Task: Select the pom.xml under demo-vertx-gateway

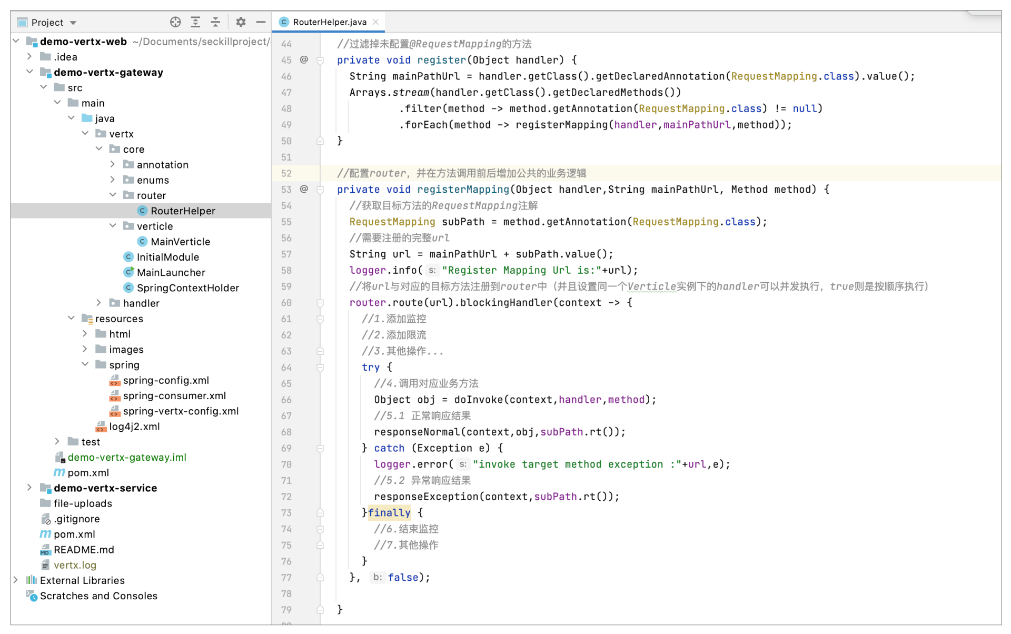Action: [88, 473]
